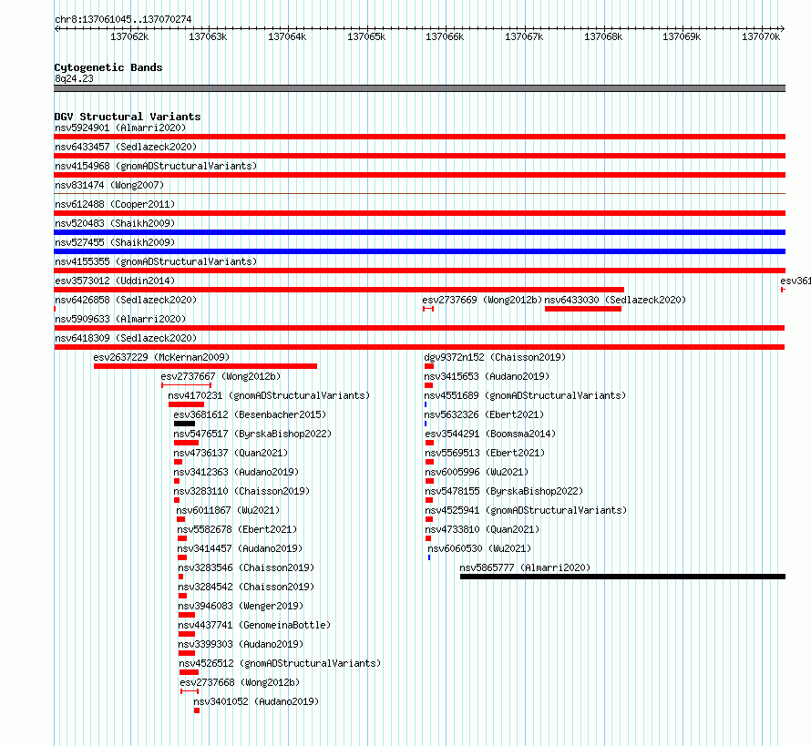Viewport: 811px width, 746px height.
Task: Click the Cytogenetic Bands track heading
Action: [108, 67]
